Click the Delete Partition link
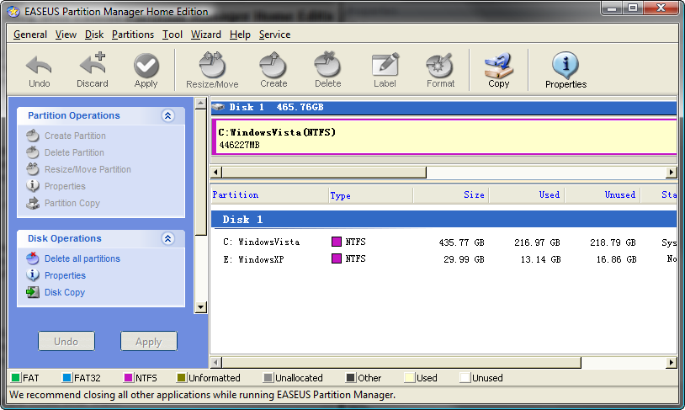This screenshot has width=685, height=410. click(x=74, y=152)
